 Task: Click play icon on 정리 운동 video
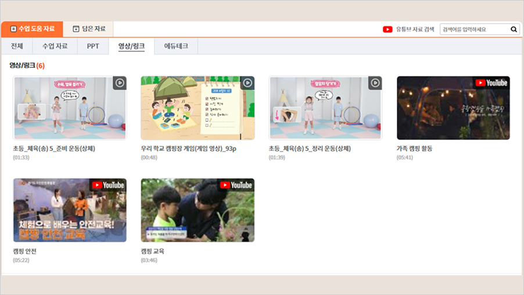click(x=375, y=83)
